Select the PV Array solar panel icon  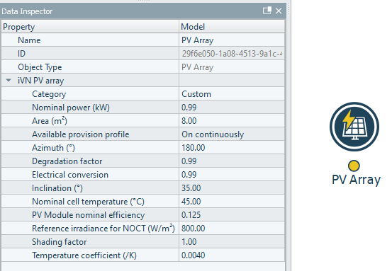click(x=354, y=127)
